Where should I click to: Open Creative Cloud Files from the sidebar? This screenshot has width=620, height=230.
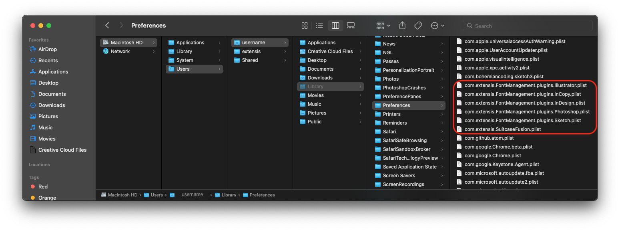click(x=62, y=150)
